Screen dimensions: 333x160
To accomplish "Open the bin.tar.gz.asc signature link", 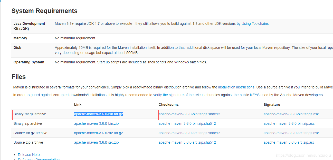I will (x=291, y=114).
